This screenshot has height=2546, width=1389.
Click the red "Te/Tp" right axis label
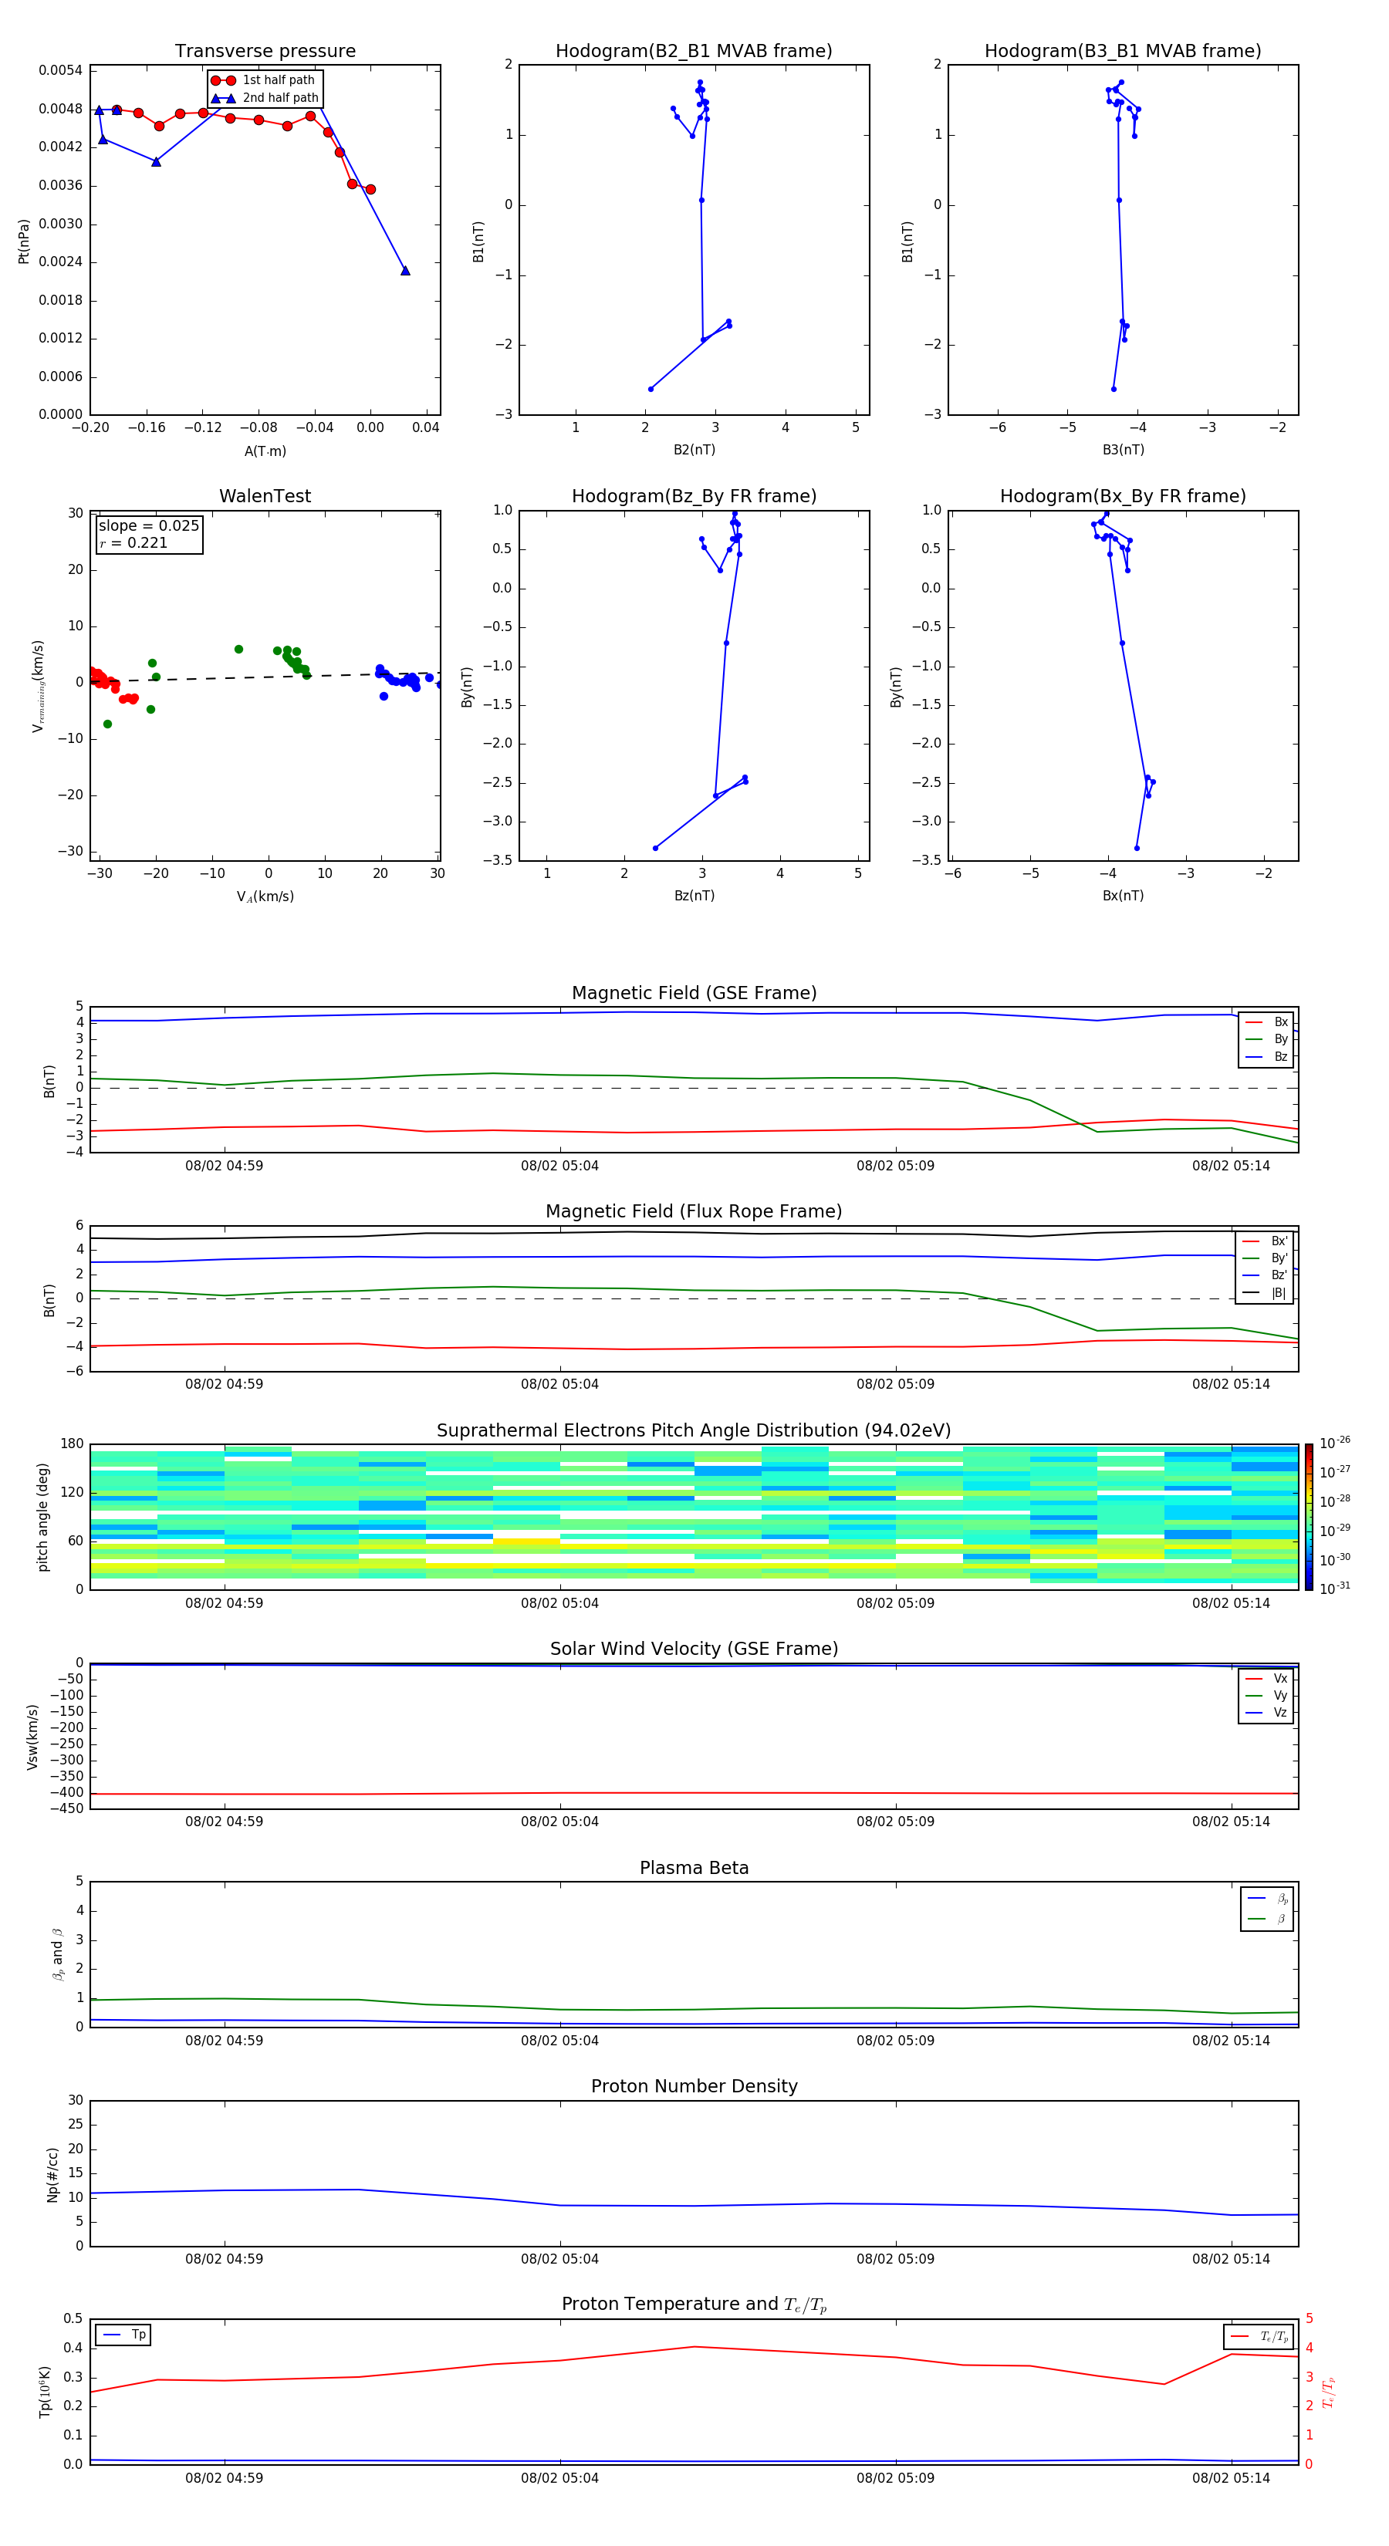(1328, 2392)
